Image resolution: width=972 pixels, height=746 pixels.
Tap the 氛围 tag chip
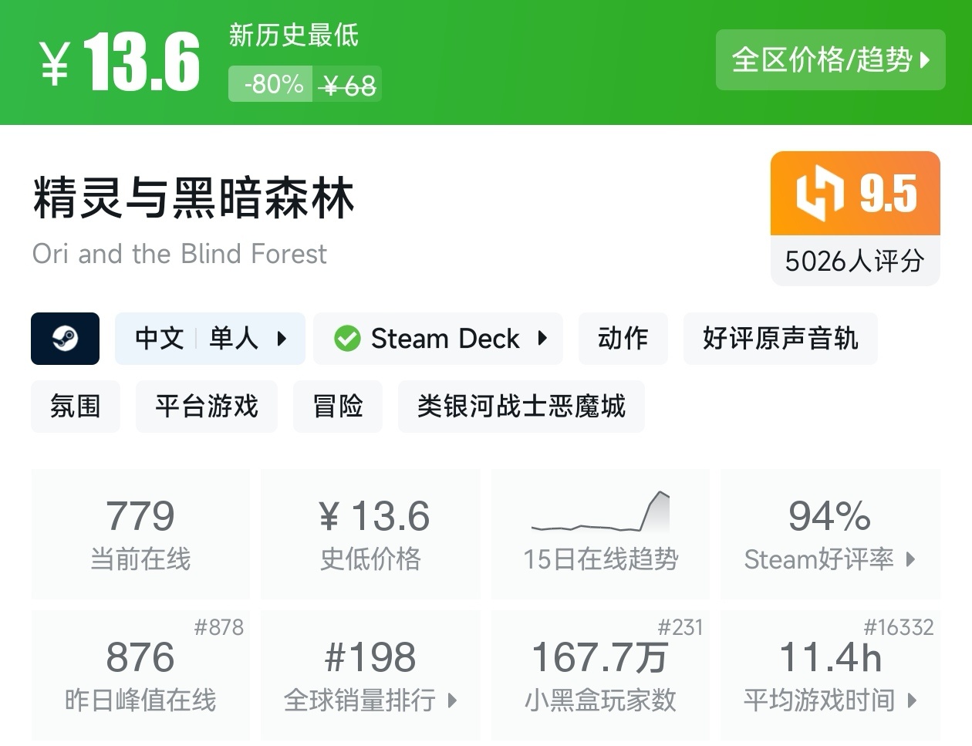(75, 407)
